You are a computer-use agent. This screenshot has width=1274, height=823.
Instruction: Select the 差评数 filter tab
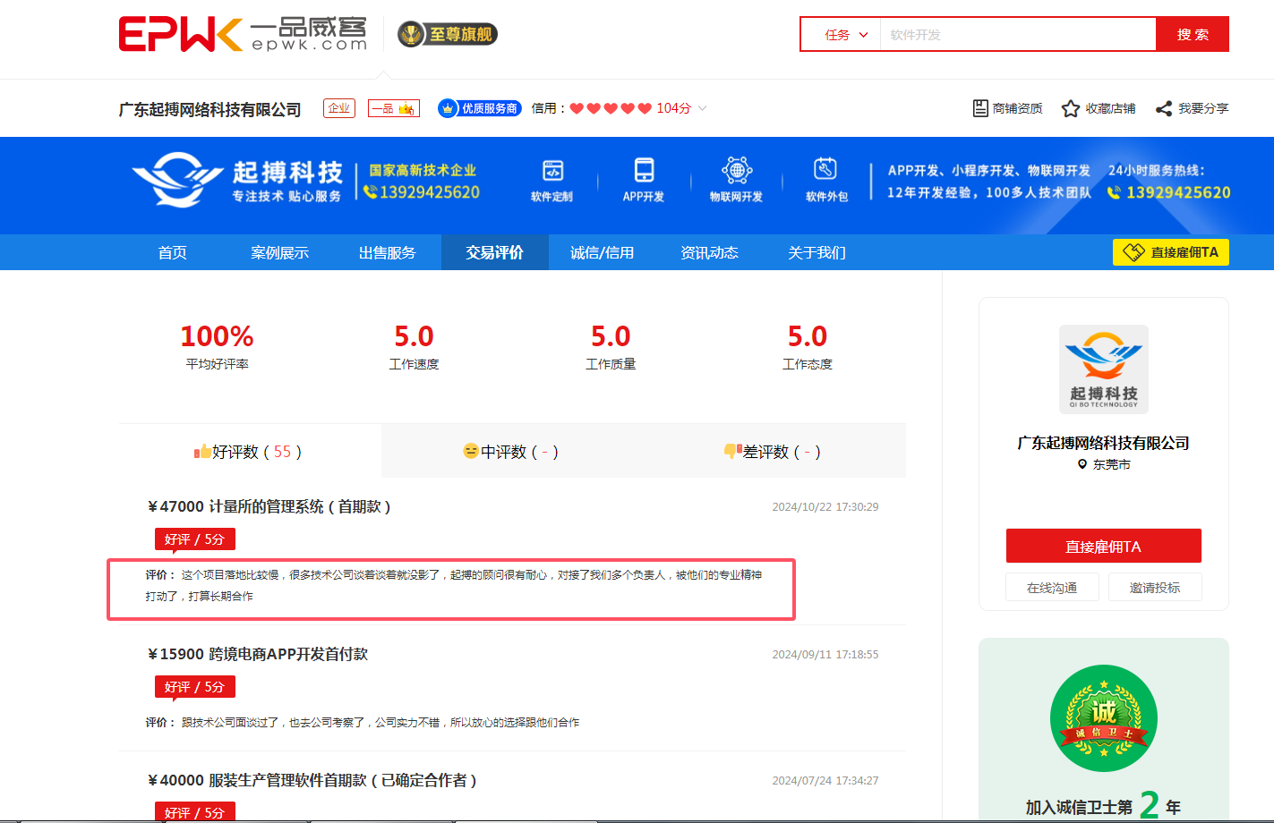click(774, 451)
